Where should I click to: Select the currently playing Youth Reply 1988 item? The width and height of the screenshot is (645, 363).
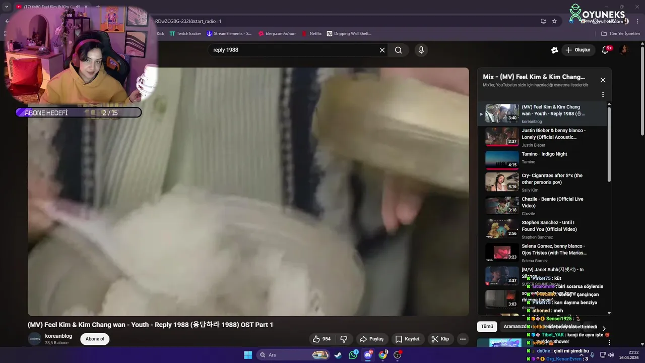tap(543, 114)
